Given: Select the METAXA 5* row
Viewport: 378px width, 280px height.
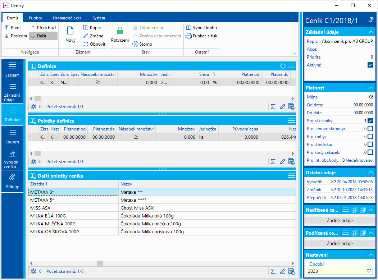Looking at the screenshot, I should tap(162, 200).
